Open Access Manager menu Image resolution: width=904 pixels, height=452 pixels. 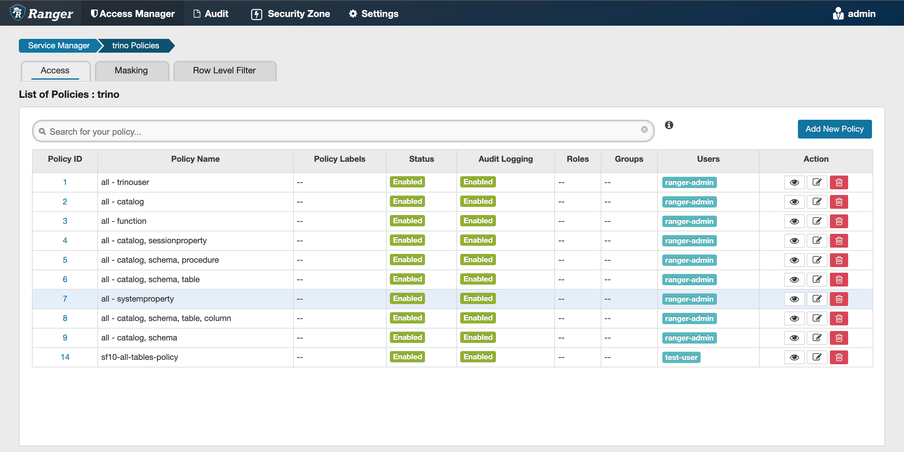[x=133, y=14]
